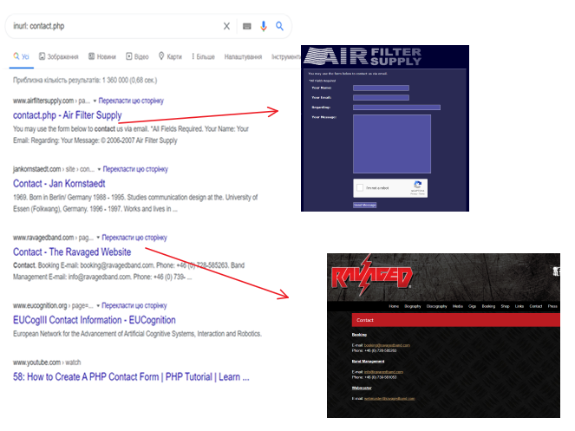Screen dimensions: 575x431
Task: Expand dropdown arrow beside eucognition.org URL
Action: coord(98,306)
